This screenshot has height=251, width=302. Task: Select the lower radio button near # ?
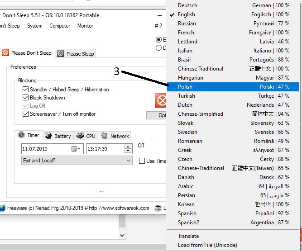159,47
